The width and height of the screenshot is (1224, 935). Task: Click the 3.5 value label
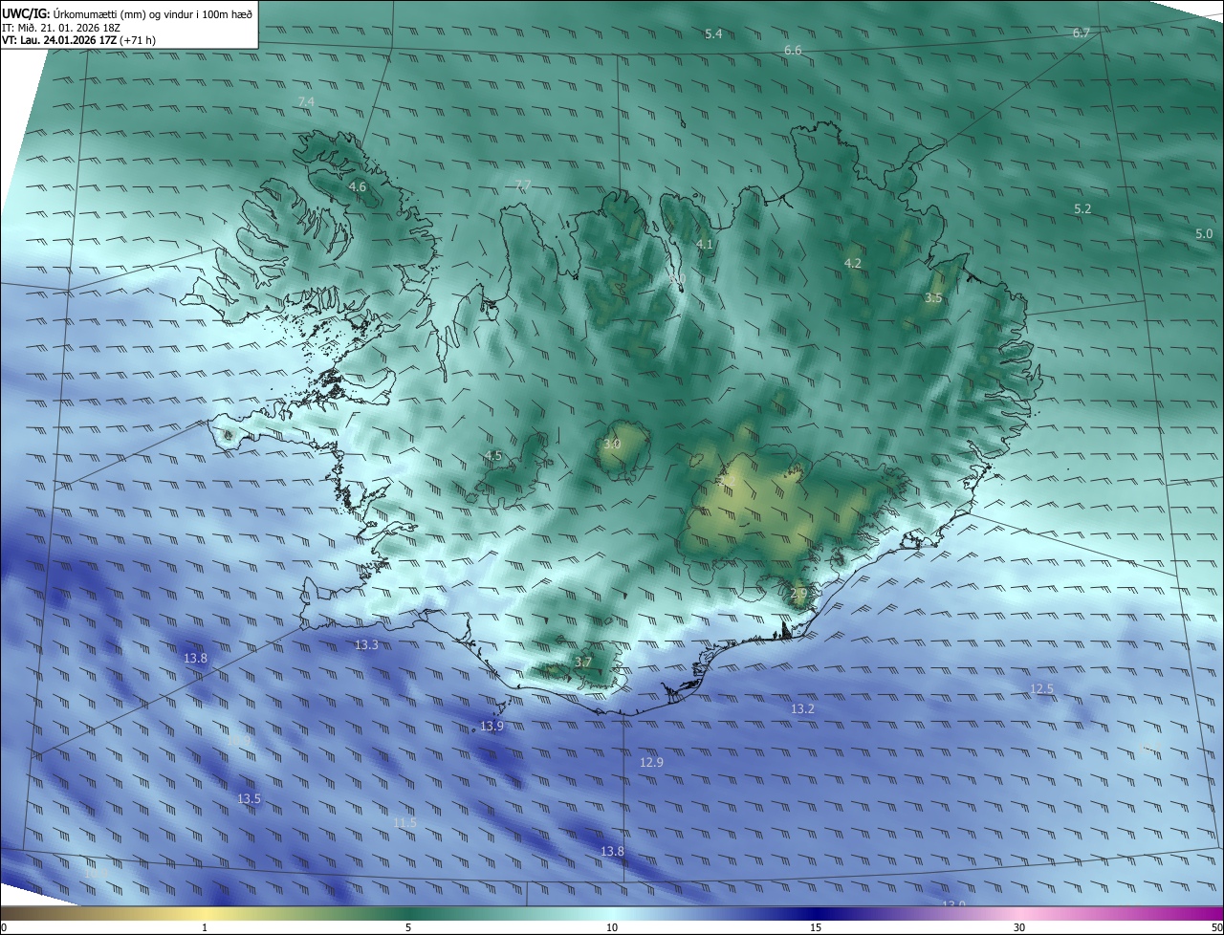tap(933, 298)
